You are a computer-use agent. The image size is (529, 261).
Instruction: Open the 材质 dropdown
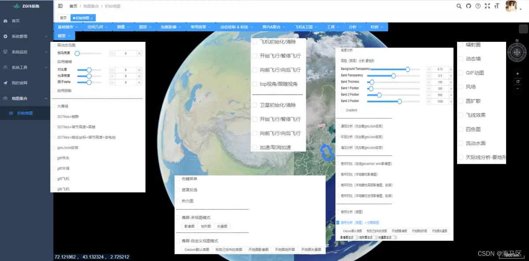pos(377,27)
